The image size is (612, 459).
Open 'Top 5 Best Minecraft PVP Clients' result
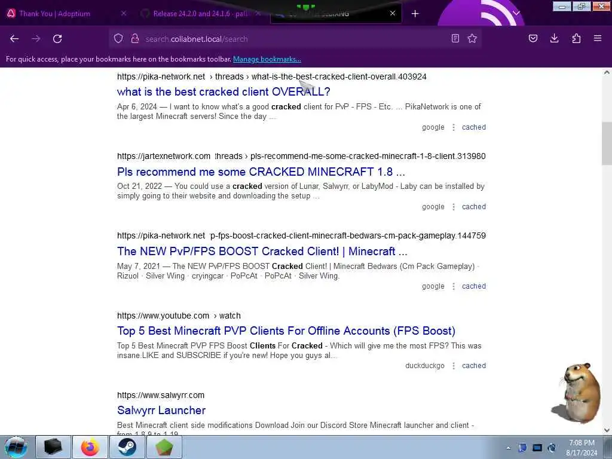click(x=286, y=331)
